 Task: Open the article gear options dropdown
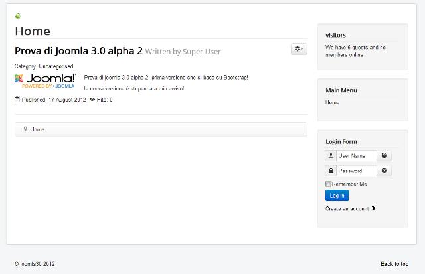(x=299, y=49)
